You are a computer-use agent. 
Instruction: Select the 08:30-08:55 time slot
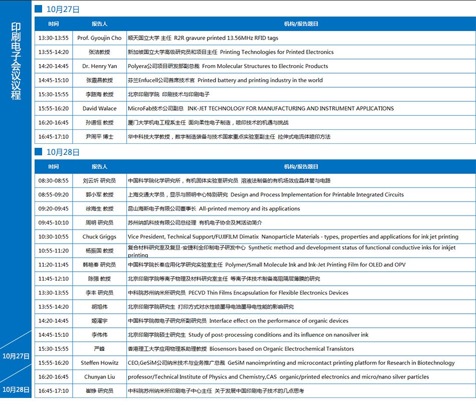[x=54, y=180]
